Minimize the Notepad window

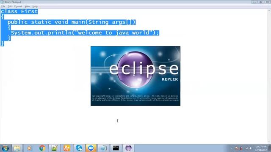[x=254, y=2]
